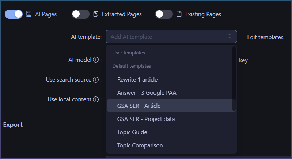The width and height of the screenshot is (292, 159).
Task: Select the Topic Comparison template
Action: pos(140,145)
